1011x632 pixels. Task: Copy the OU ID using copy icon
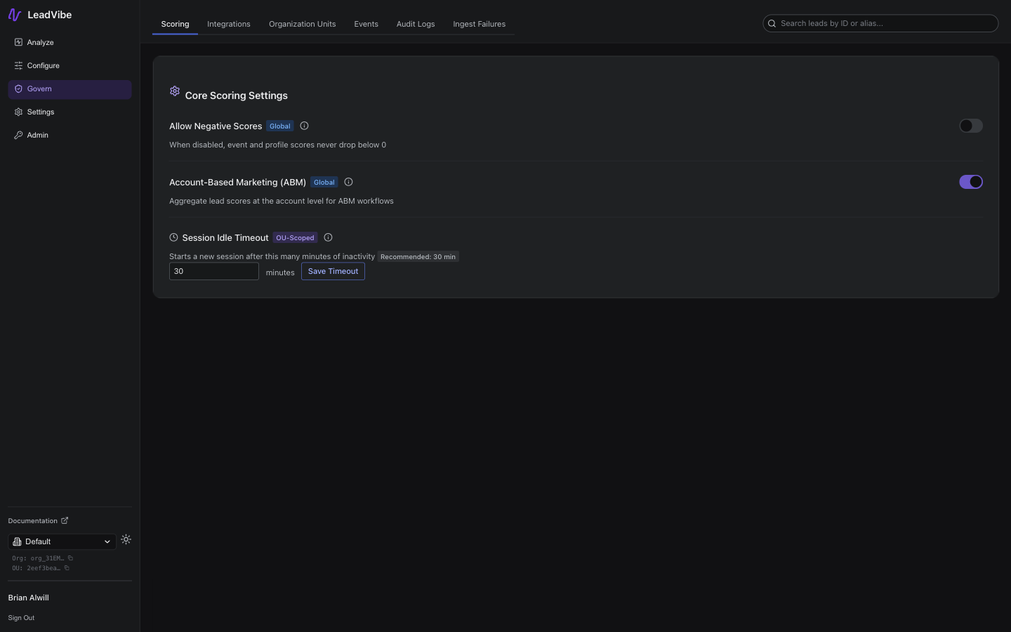[67, 568]
